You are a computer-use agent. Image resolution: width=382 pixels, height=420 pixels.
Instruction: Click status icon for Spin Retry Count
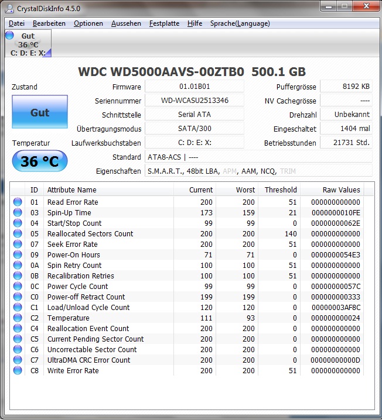(18, 265)
